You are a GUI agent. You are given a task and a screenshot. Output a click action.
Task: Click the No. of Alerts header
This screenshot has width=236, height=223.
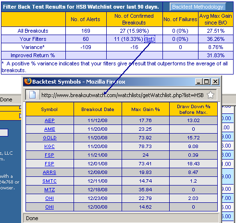coord(86,19)
